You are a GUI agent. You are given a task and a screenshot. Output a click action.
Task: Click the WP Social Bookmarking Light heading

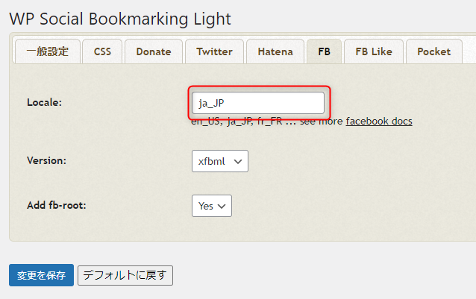120,19
